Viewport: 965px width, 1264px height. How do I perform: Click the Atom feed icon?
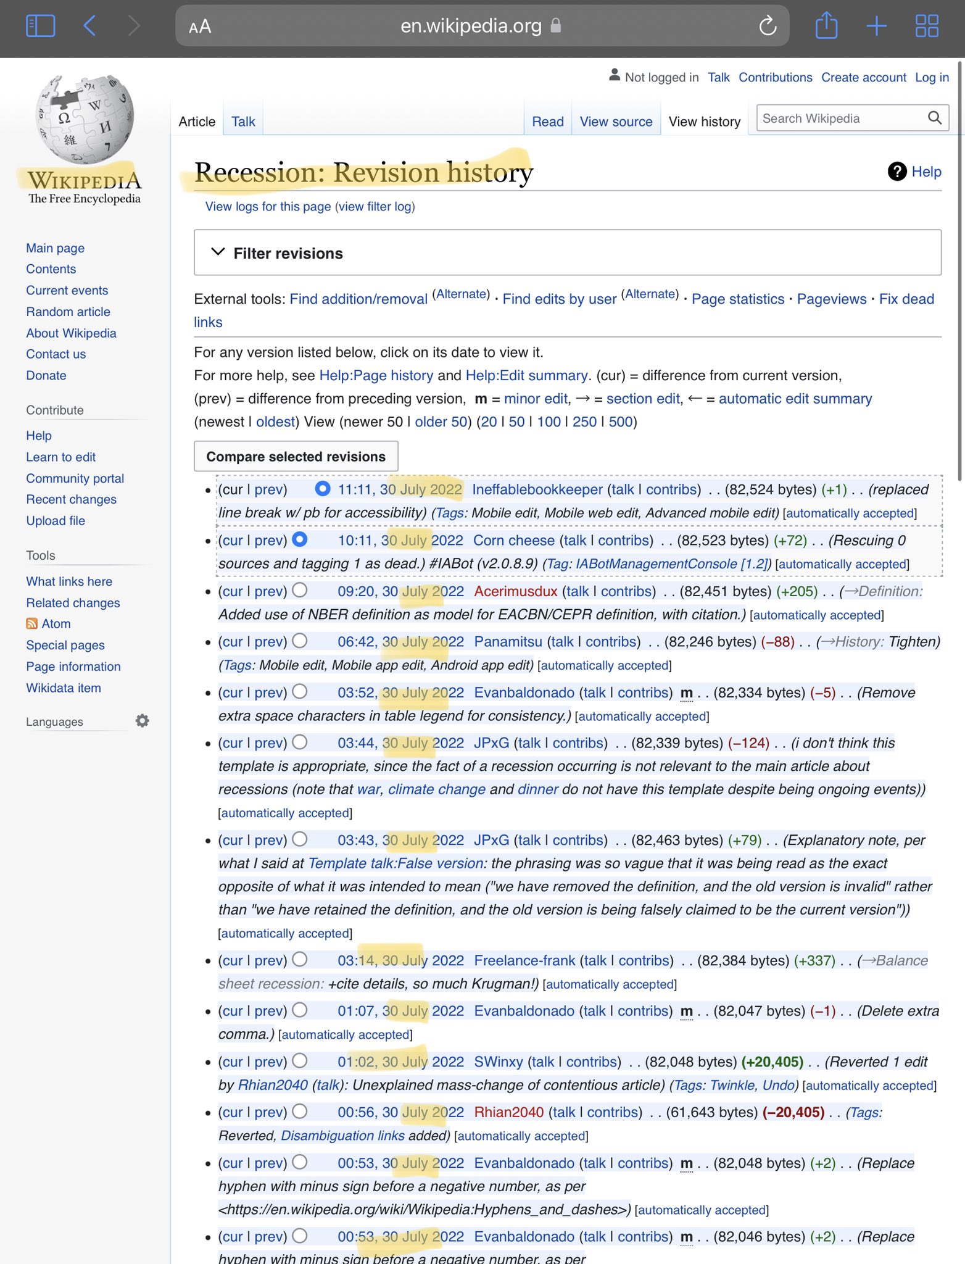click(x=31, y=624)
